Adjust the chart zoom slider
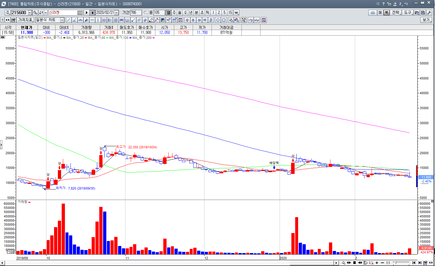The width and height of the screenshot is (435, 266). pos(401,262)
